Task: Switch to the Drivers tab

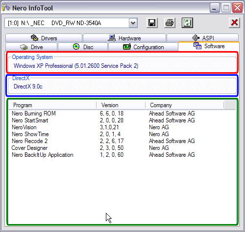Action: tap(44, 38)
